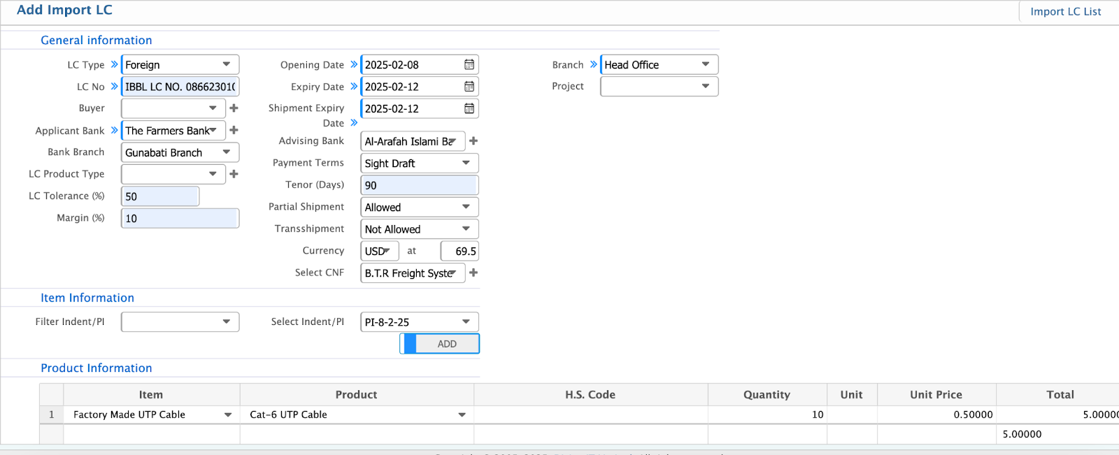Click the Unit Price column header

point(936,394)
